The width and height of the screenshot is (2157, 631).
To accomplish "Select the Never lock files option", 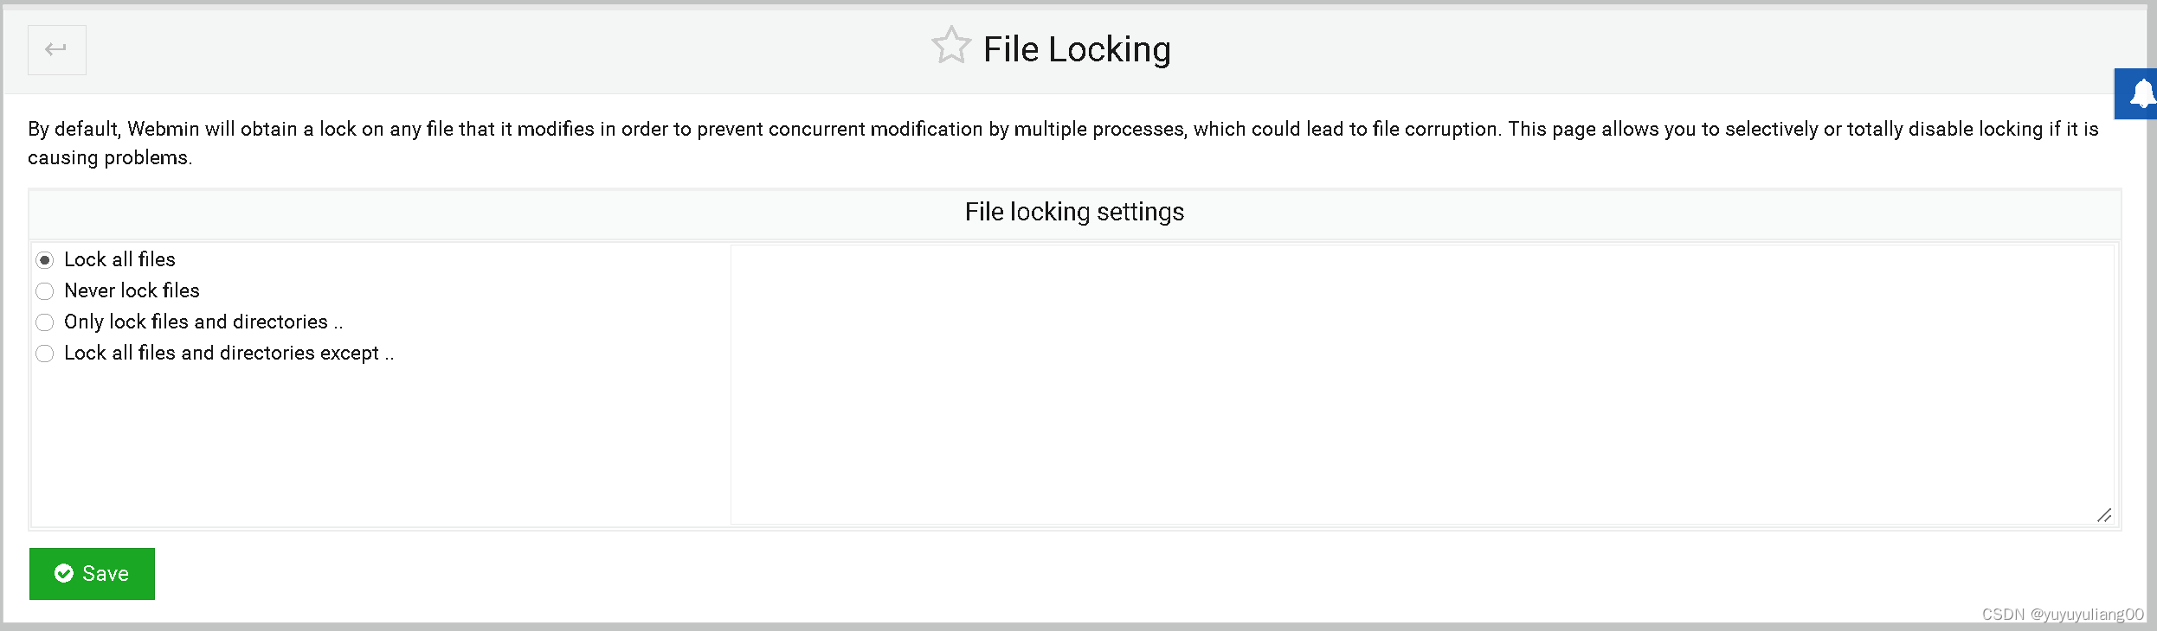I will 45,291.
